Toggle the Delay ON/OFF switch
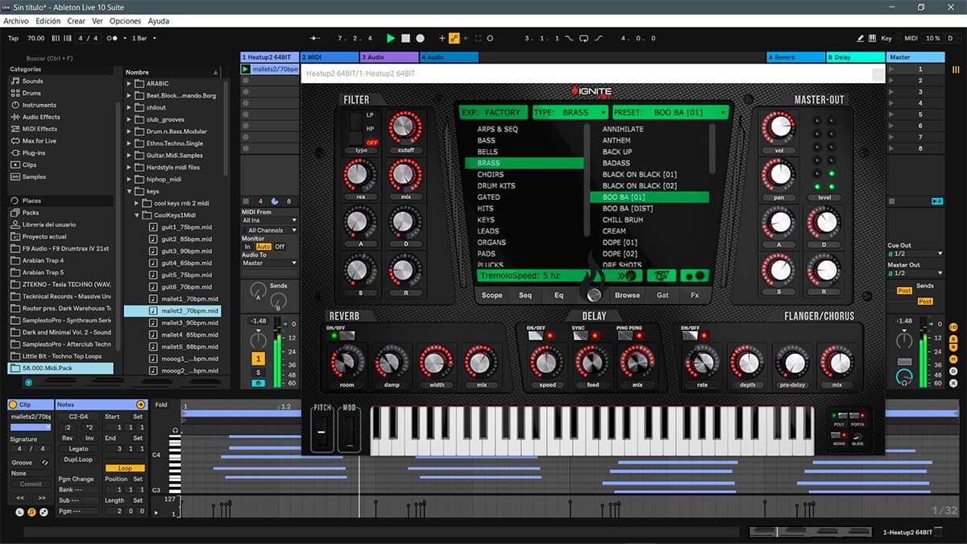The image size is (967, 544). click(536, 335)
